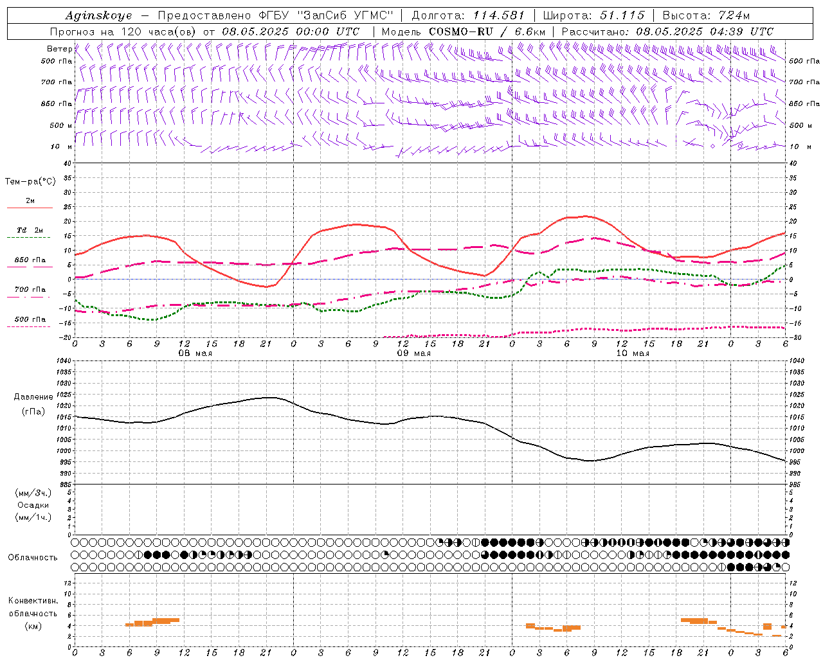Click the dotted line sample under 500 гПа legend
The image size is (823, 658).
(30, 327)
